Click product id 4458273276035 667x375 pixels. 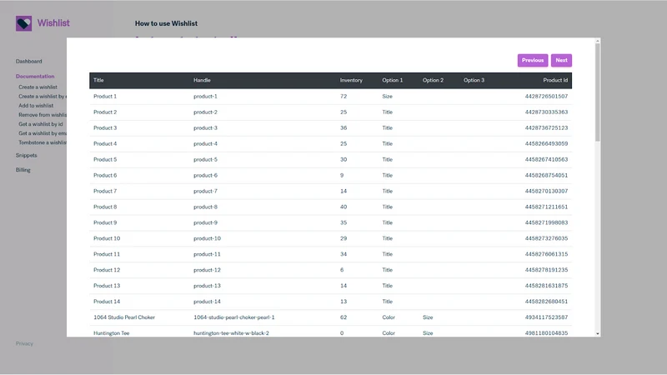tap(546, 238)
